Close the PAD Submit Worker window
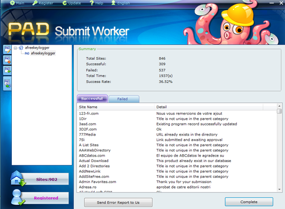The width and height of the screenshot is (285, 209). (x=281, y=3)
